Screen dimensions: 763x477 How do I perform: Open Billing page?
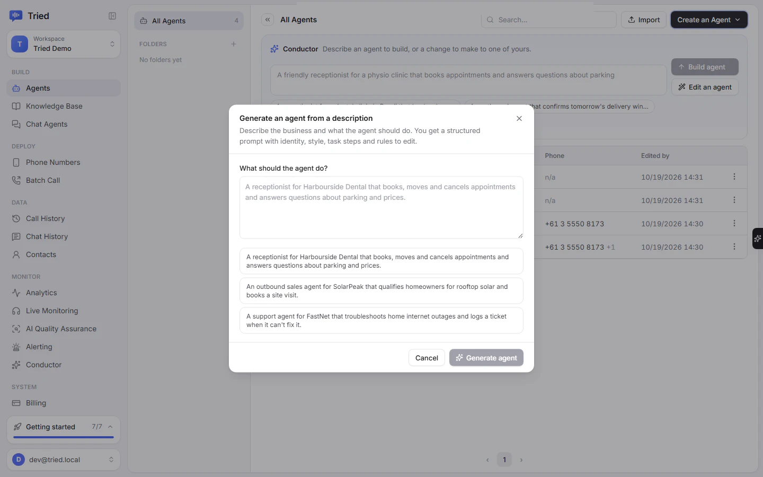(64, 403)
